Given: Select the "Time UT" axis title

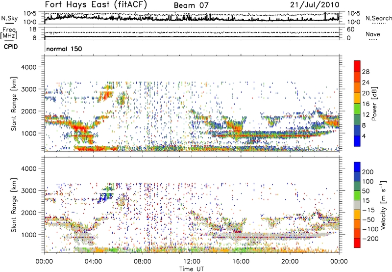Looking at the screenshot, I should click(x=192, y=269).
